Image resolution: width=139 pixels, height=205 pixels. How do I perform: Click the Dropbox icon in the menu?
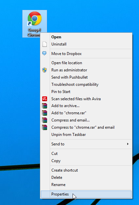coord(44,53)
